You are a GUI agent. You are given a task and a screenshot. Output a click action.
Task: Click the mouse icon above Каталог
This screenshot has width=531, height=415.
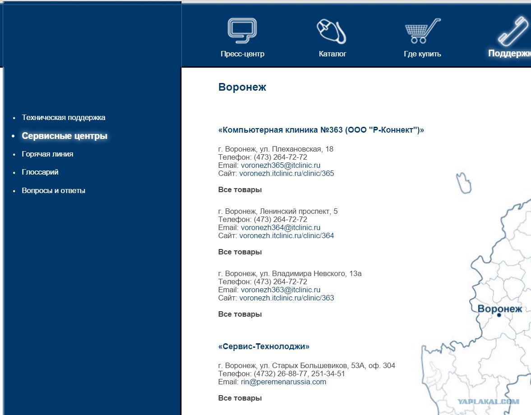click(332, 31)
